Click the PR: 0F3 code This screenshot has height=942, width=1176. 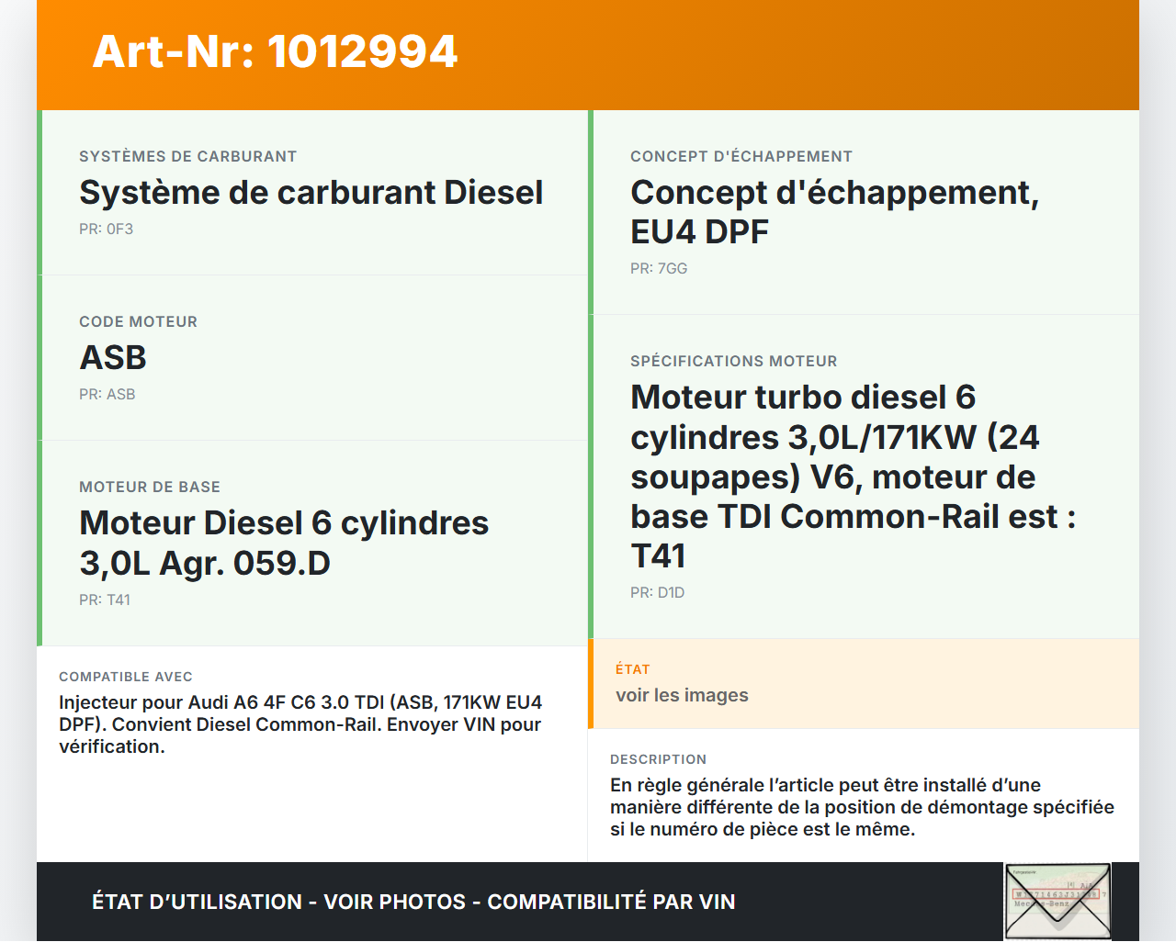pyautogui.click(x=106, y=230)
